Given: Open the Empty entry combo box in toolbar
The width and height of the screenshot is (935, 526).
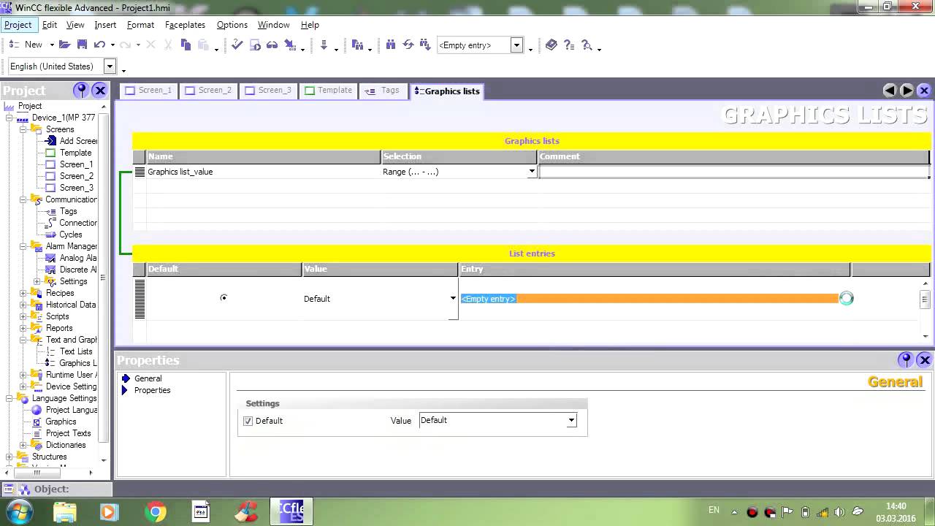Looking at the screenshot, I should 516,45.
